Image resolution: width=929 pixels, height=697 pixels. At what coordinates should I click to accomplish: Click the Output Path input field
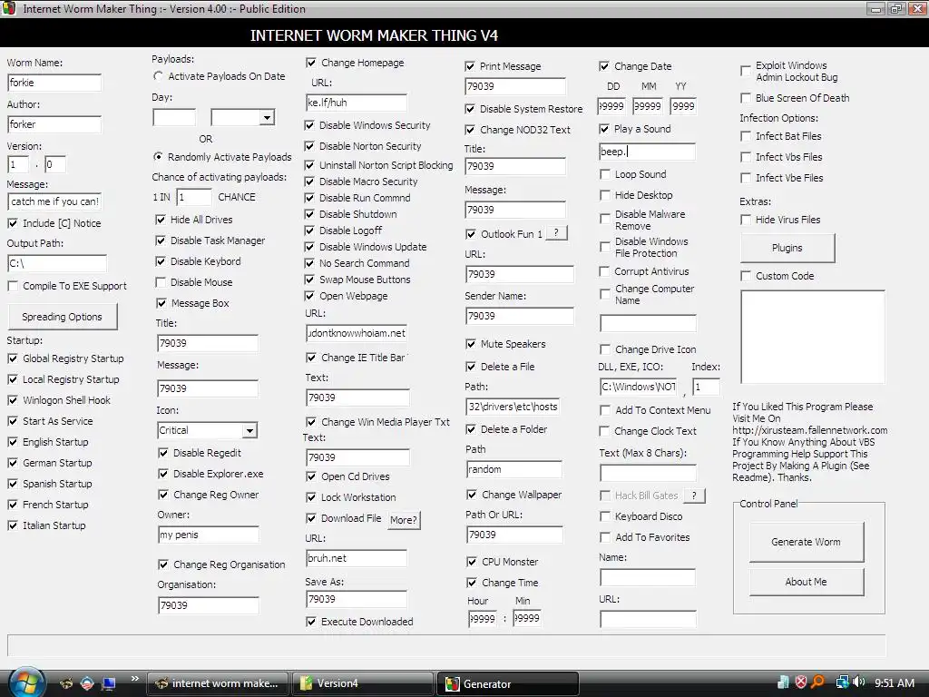point(57,263)
